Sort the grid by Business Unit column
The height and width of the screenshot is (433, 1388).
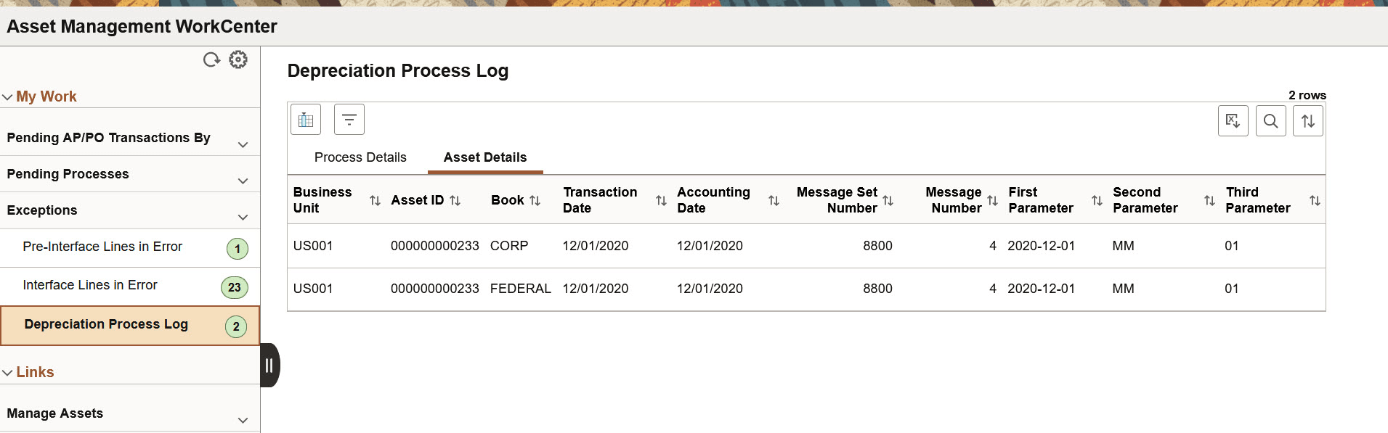(374, 200)
